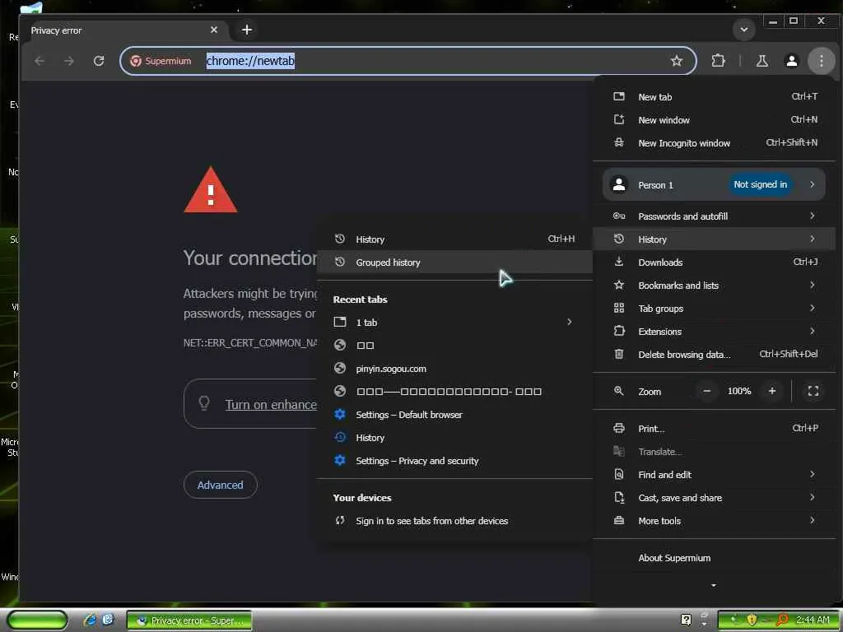The width and height of the screenshot is (843, 632).
Task: Open Downloads from the menu
Action: pos(715,263)
